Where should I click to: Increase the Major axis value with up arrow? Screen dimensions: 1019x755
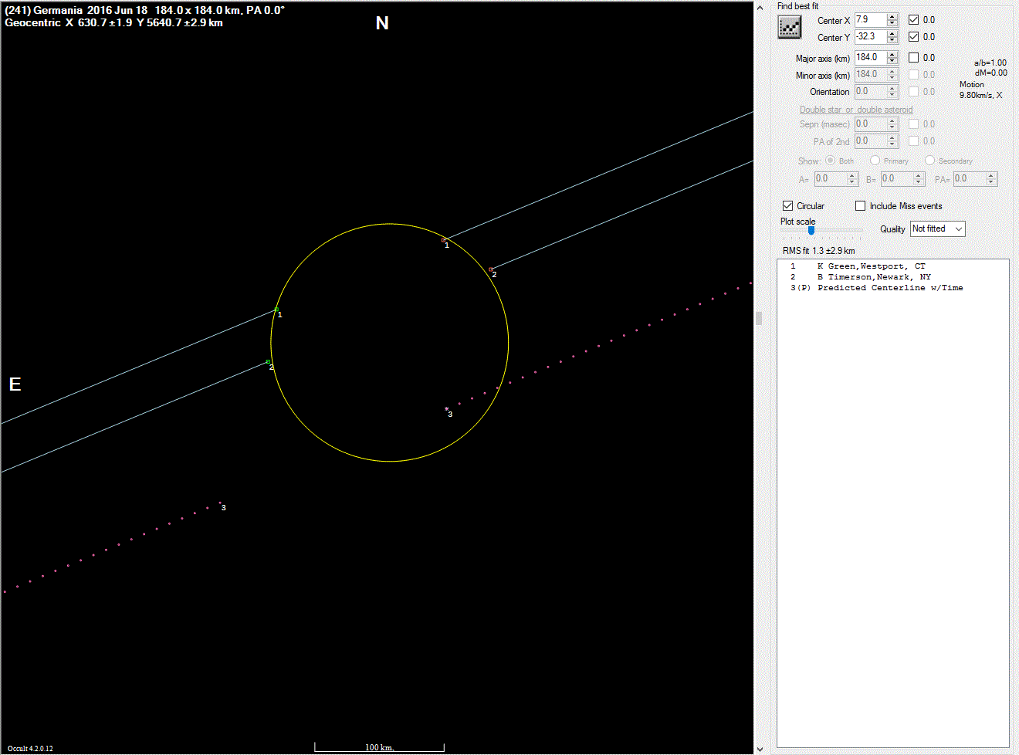(892, 55)
